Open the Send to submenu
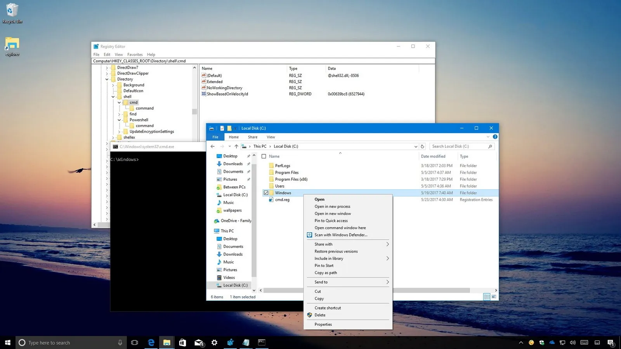621x349 pixels. (x=348, y=282)
